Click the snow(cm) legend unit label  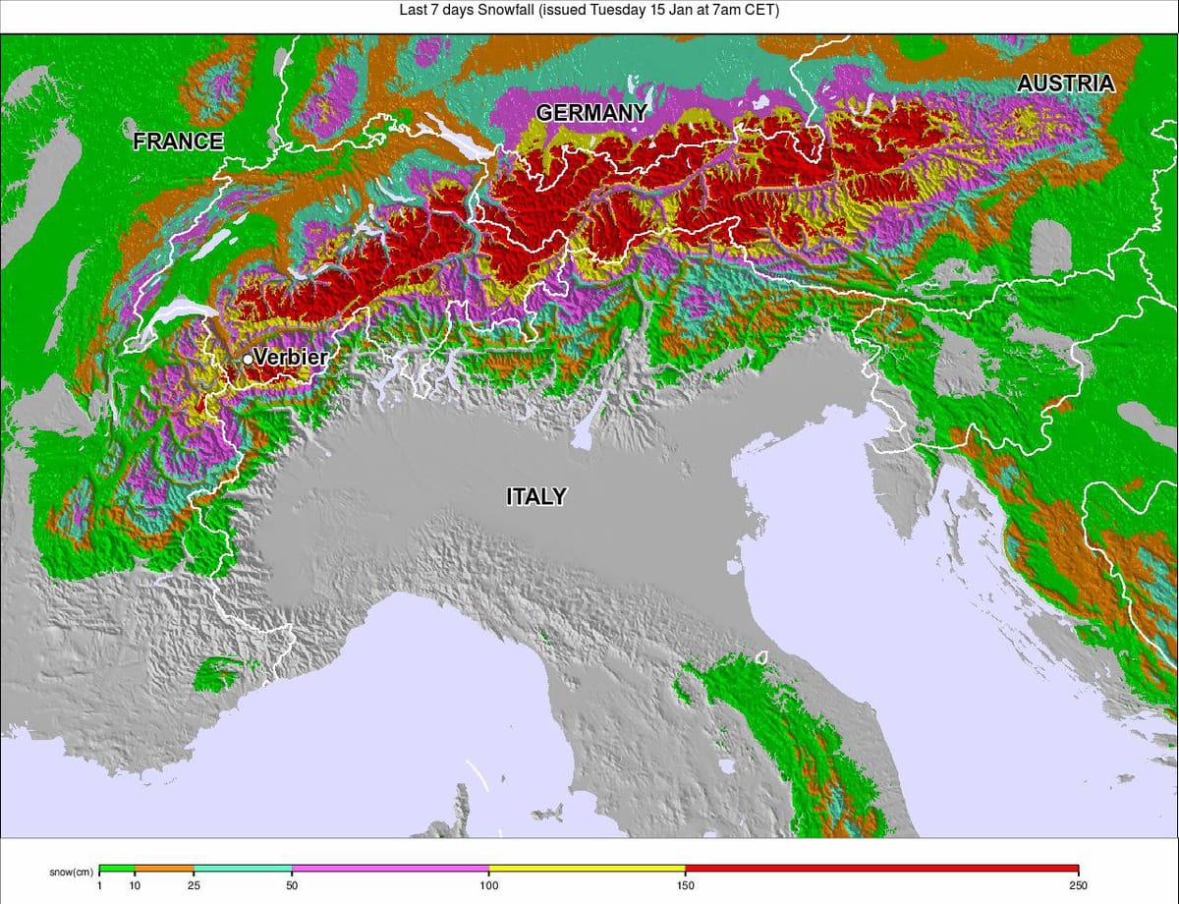(71, 873)
